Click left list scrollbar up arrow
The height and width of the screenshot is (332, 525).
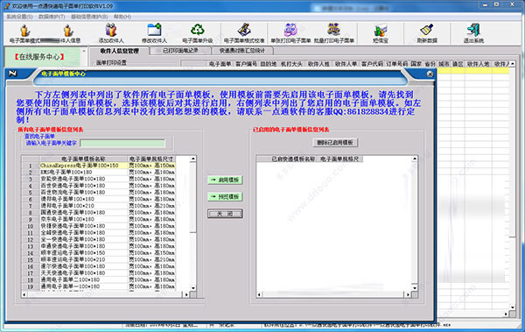point(193,159)
